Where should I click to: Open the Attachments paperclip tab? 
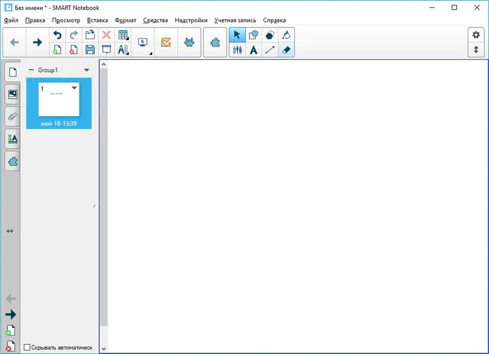pos(12,117)
